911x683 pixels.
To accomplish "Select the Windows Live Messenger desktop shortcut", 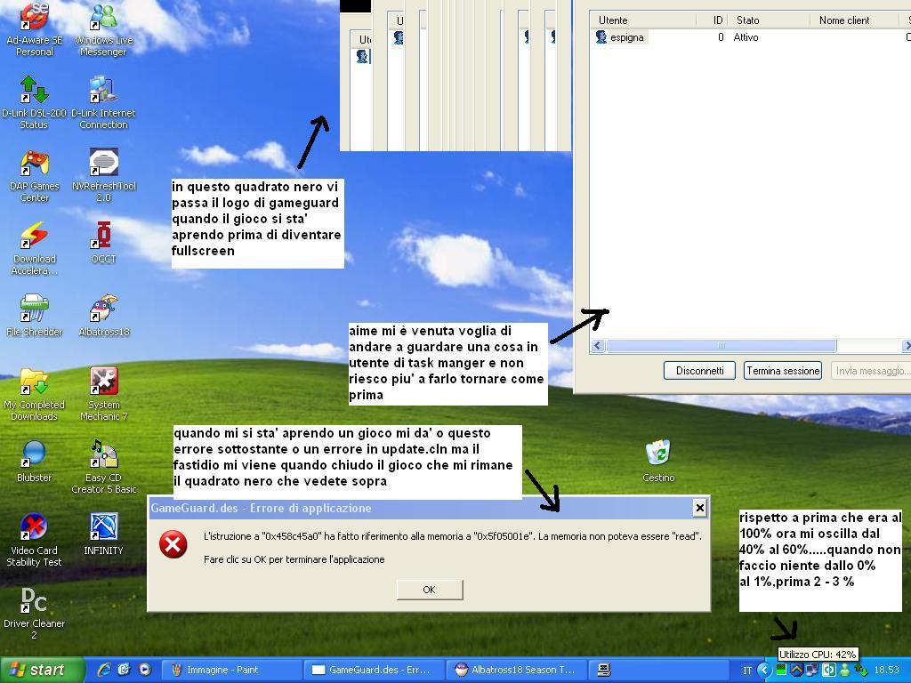I will (x=103, y=29).
